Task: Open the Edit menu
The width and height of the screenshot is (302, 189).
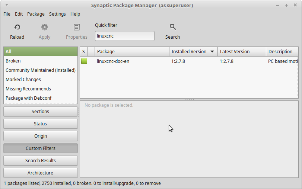Action: pos(19,14)
